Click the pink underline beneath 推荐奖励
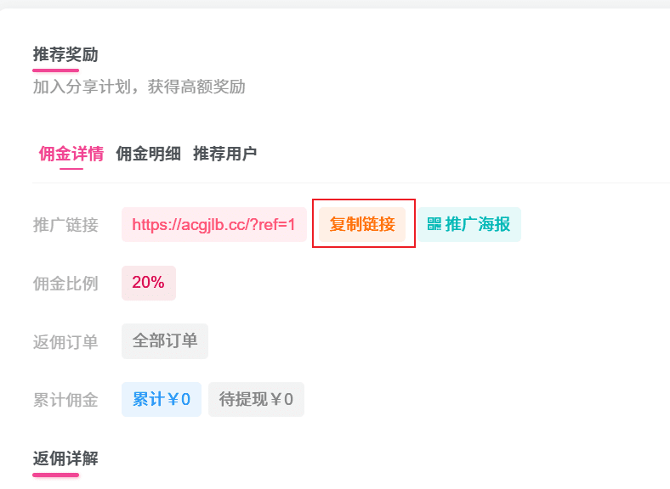Viewport: 670px width, 489px height. [55, 70]
